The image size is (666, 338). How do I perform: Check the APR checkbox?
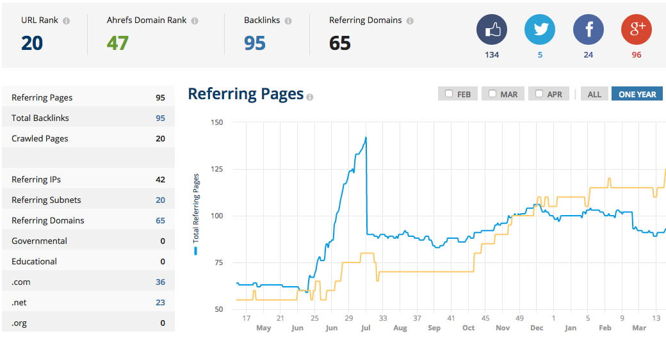click(539, 94)
